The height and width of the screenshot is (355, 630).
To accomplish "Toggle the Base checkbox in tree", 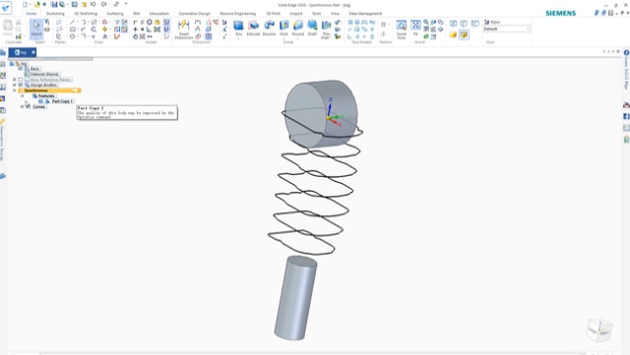I will [x=21, y=69].
